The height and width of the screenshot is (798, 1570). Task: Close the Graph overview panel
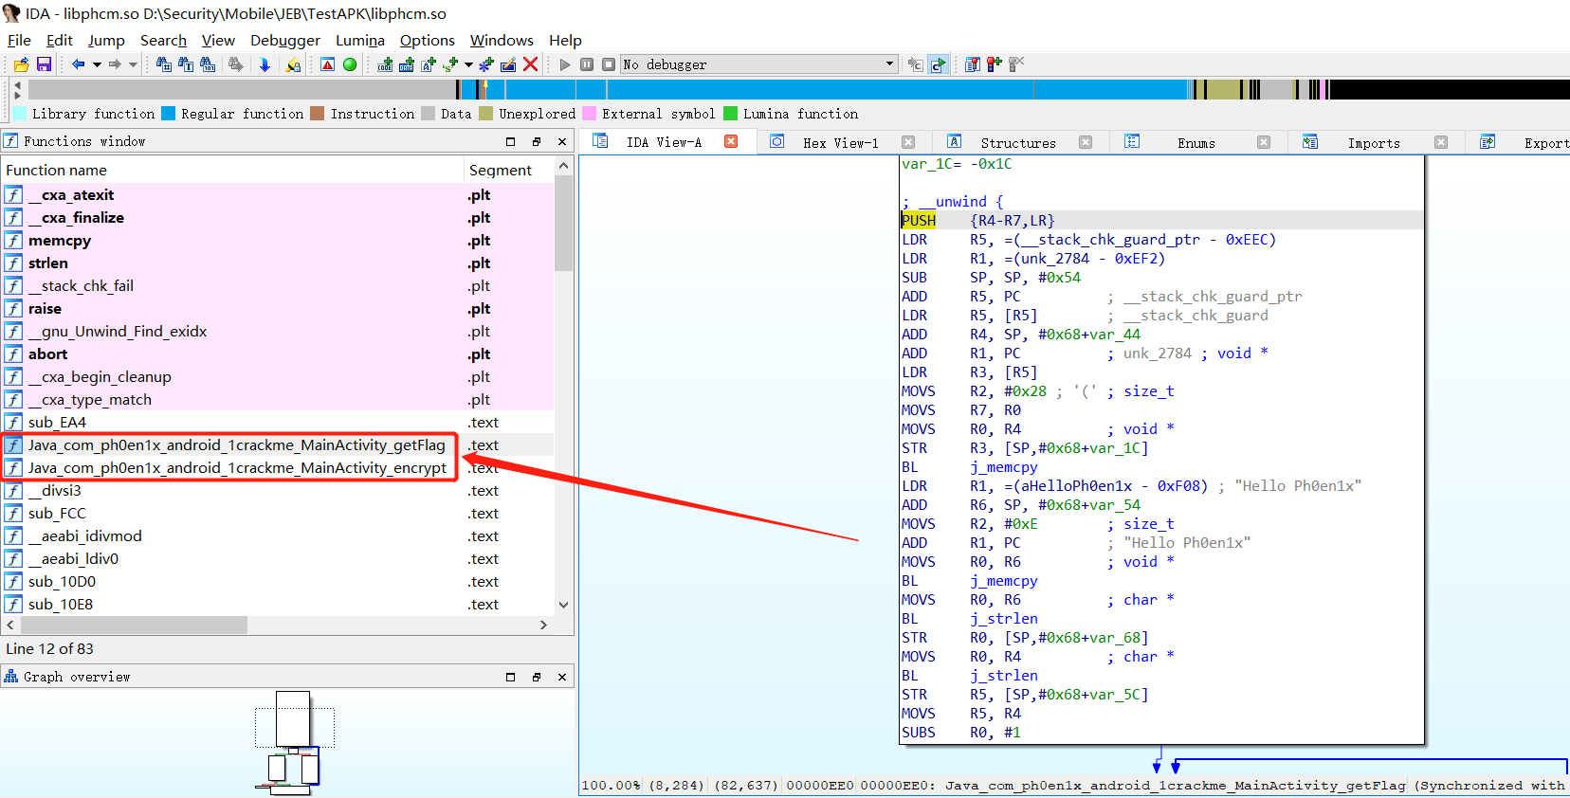point(562,677)
